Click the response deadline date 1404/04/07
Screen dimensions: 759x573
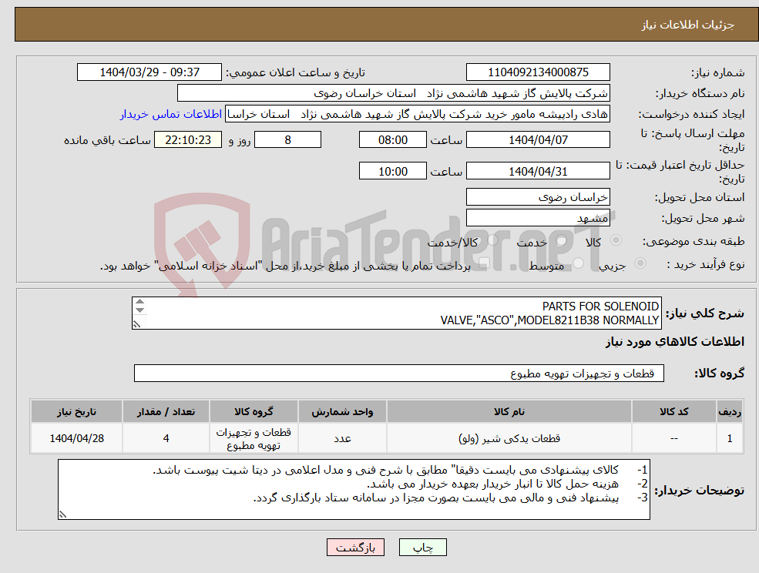click(x=538, y=140)
